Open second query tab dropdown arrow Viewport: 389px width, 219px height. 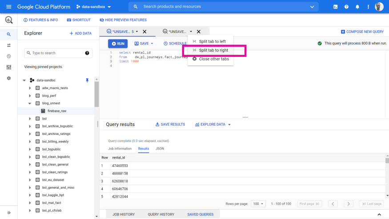point(191,32)
